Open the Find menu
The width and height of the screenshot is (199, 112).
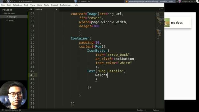pyautogui.click(x=26, y=5)
